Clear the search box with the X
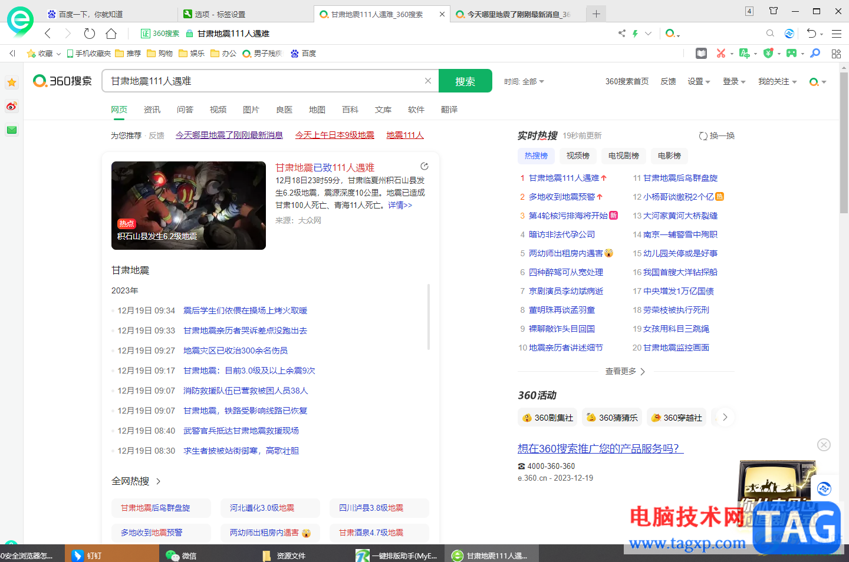The width and height of the screenshot is (849, 562). [x=427, y=81]
